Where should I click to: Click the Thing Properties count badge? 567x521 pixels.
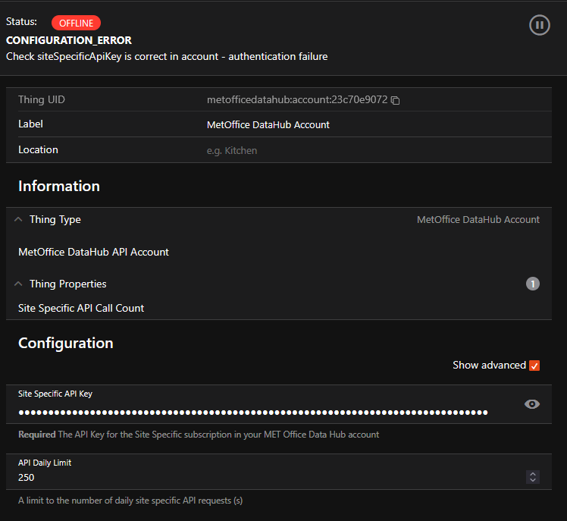pyautogui.click(x=532, y=284)
